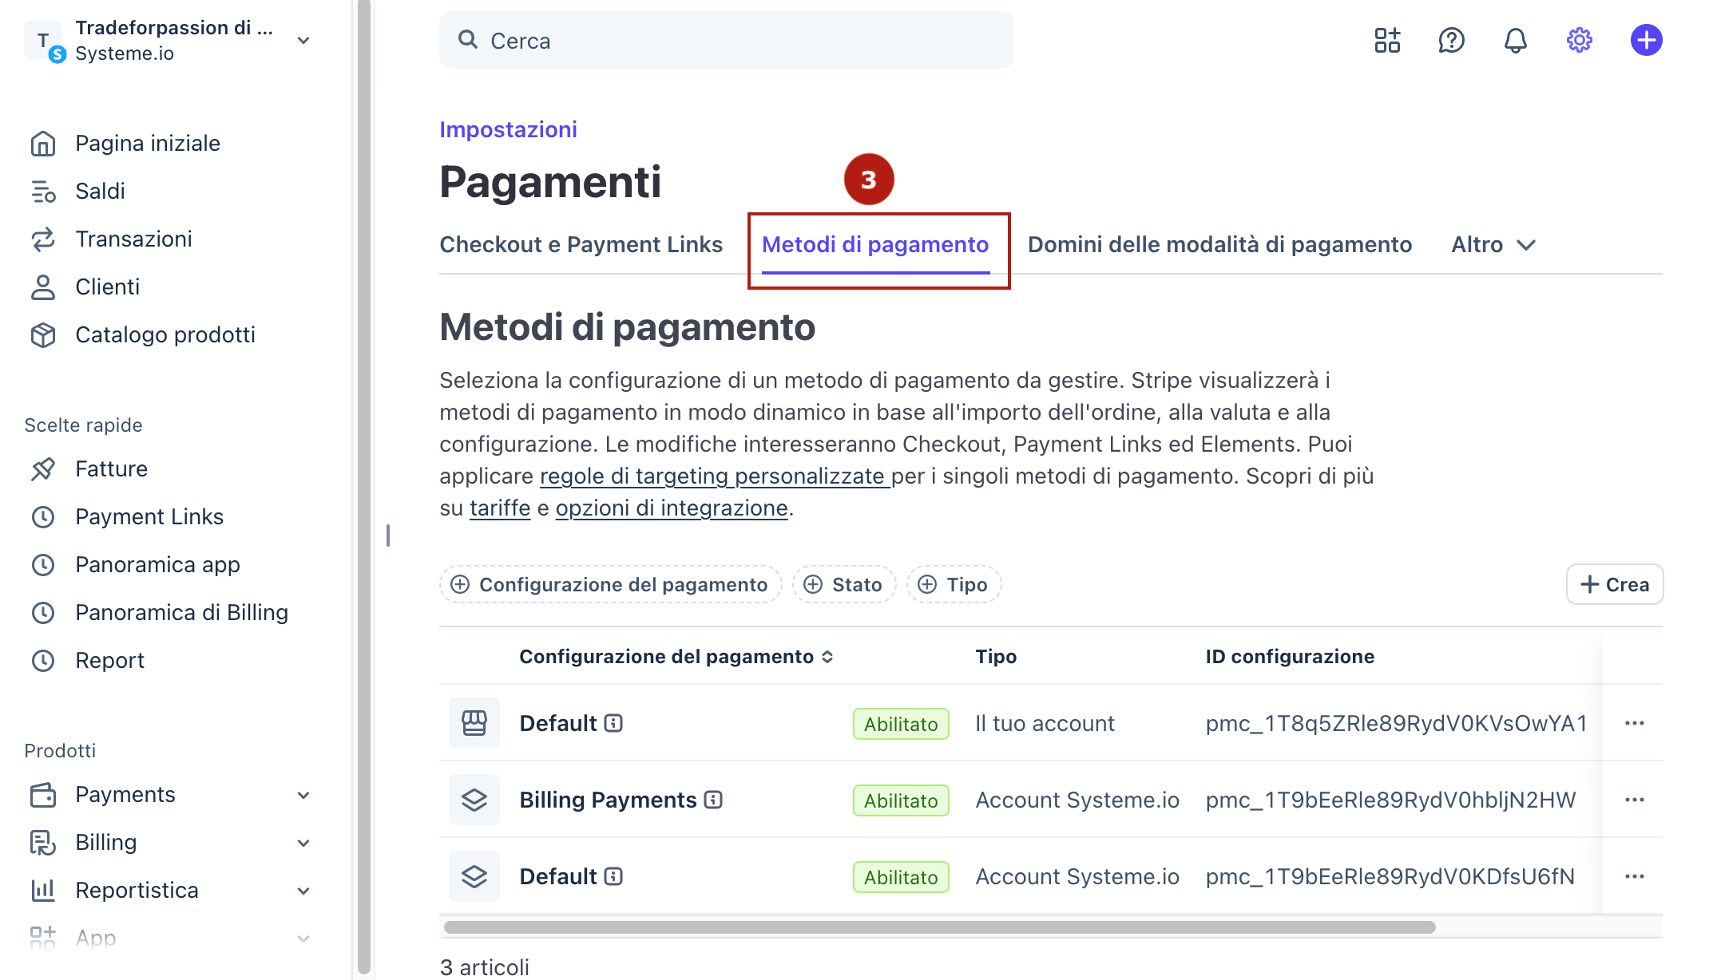Expand the Billing section chevron
The image size is (1717, 980).
point(303,843)
